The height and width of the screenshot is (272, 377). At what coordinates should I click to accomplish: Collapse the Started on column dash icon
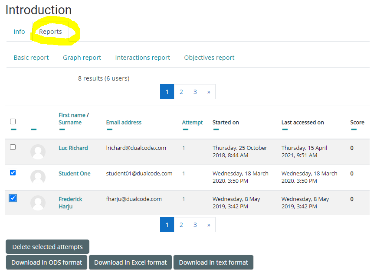pos(216,129)
